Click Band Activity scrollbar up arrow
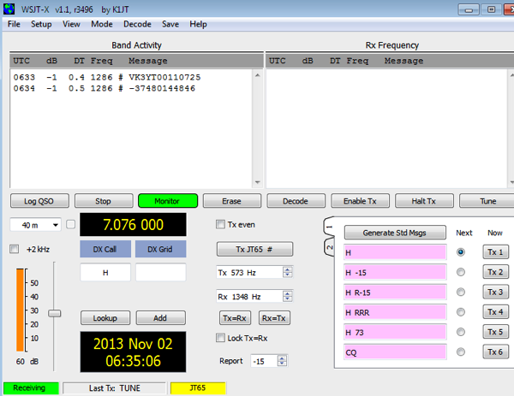The width and height of the screenshot is (514, 396). click(x=258, y=75)
